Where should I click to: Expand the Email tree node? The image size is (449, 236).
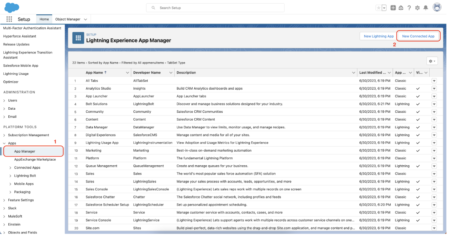(x=4, y=117)
